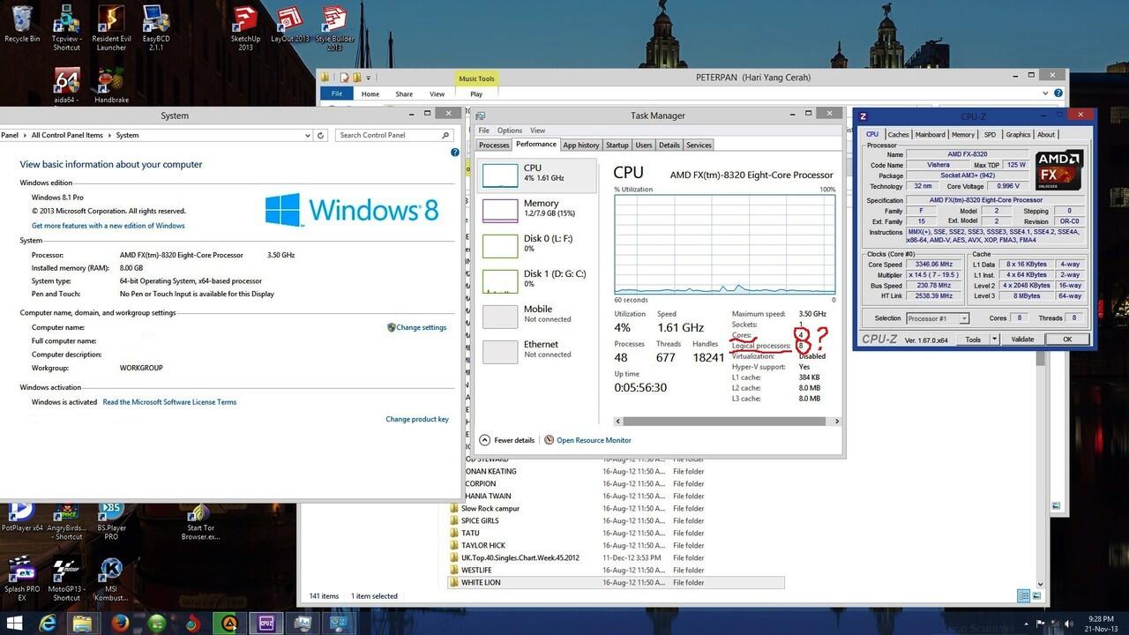Click CPU-Z Tools button
The image size is (1129, 635).
tap(973, 339)
